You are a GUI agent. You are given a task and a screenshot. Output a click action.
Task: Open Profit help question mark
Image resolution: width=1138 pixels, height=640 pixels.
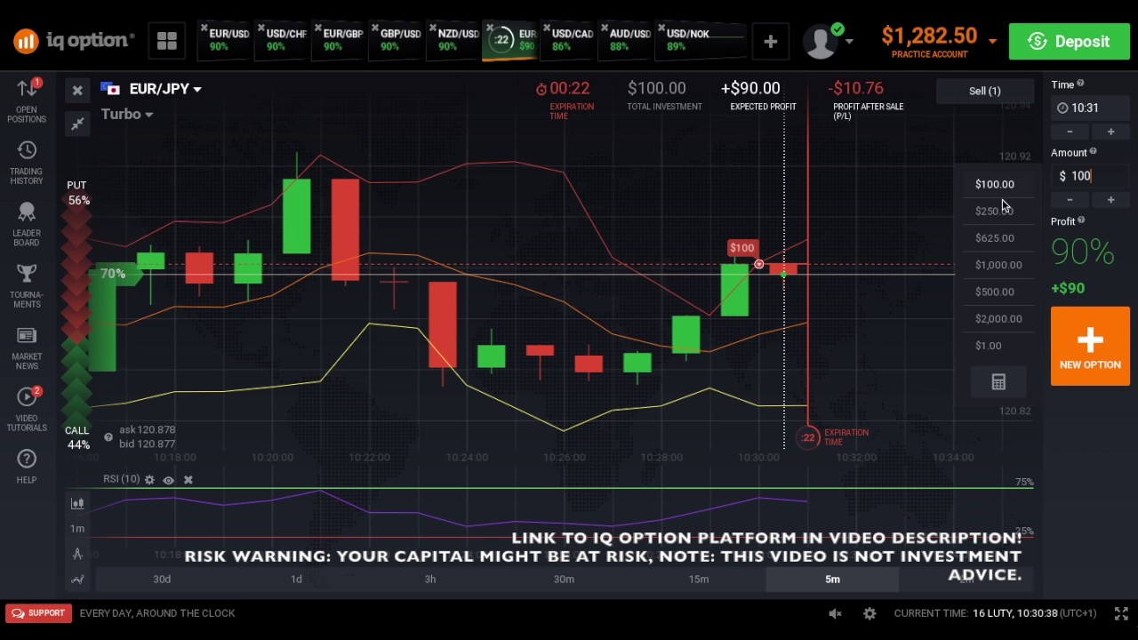(1081, 220)
